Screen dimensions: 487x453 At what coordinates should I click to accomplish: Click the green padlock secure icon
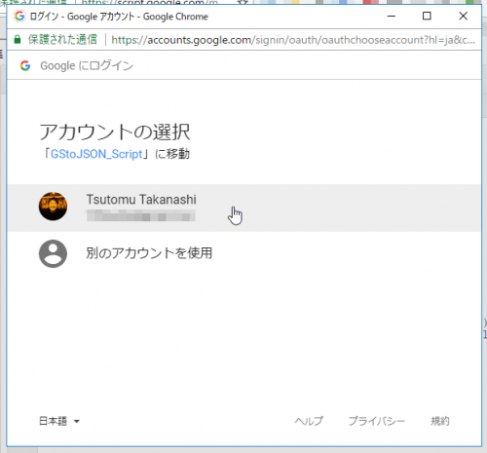point(18,40)
